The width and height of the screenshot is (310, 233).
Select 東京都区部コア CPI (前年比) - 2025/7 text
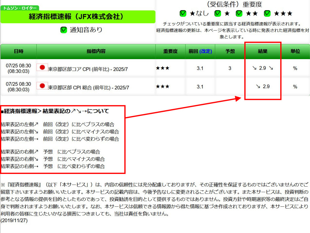click(88, 69)
